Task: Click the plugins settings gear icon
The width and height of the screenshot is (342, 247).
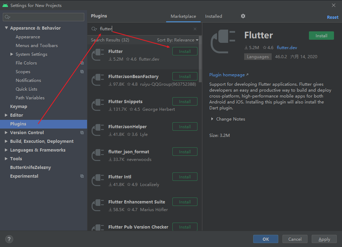Action: point(243,16)
